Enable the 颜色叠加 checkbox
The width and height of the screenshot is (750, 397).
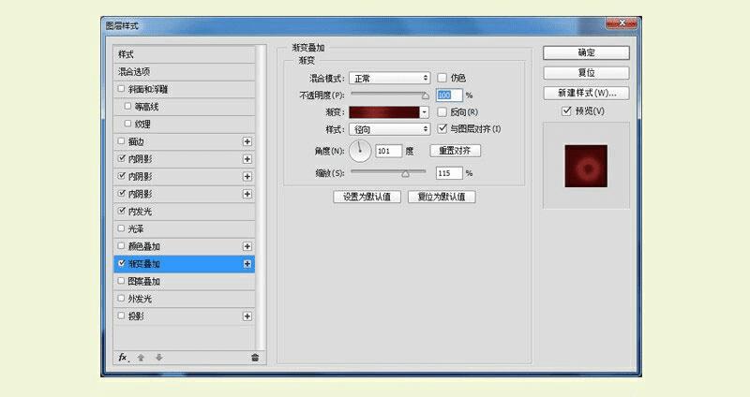(121, 246)
